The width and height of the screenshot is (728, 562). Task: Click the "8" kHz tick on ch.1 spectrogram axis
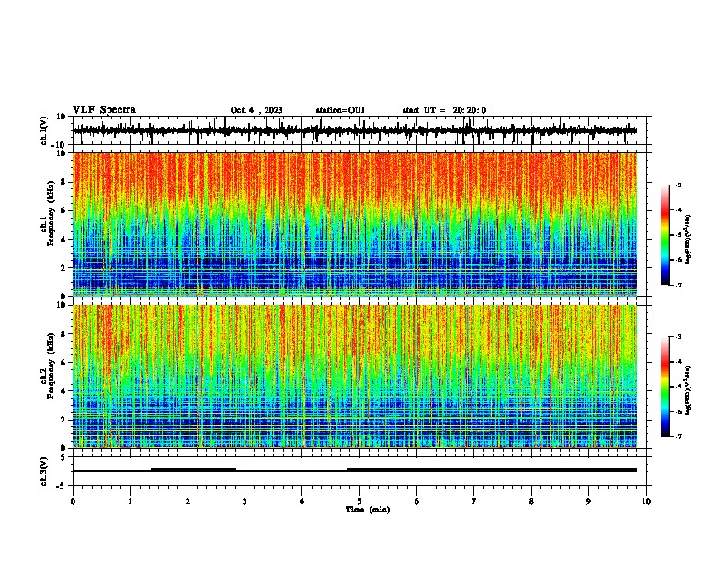pos(64,182)
